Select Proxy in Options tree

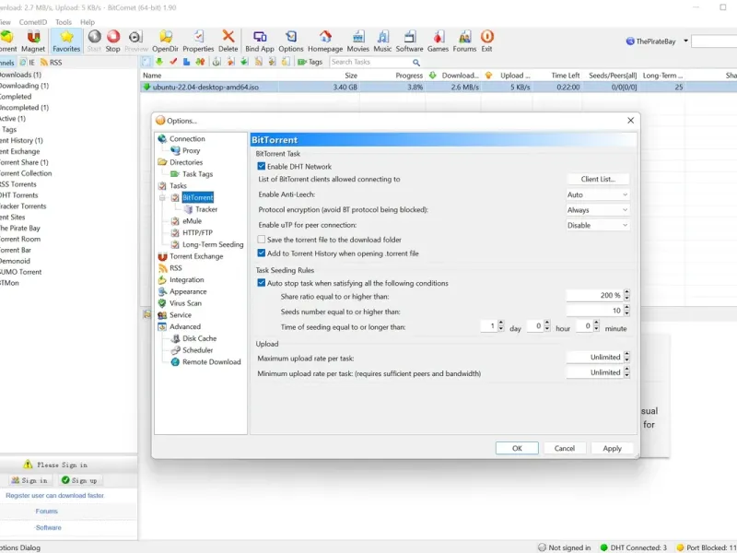[x=192, y=150]
